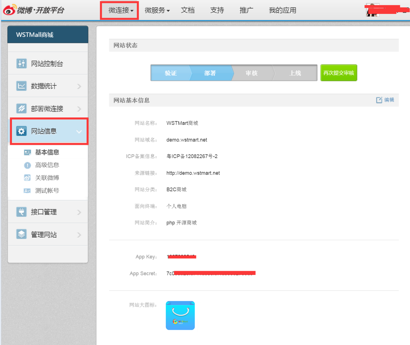This screenshot has height=345, width=410.
Task: Click the 高级信息 exclamation icon
Action: pos(27,165)
